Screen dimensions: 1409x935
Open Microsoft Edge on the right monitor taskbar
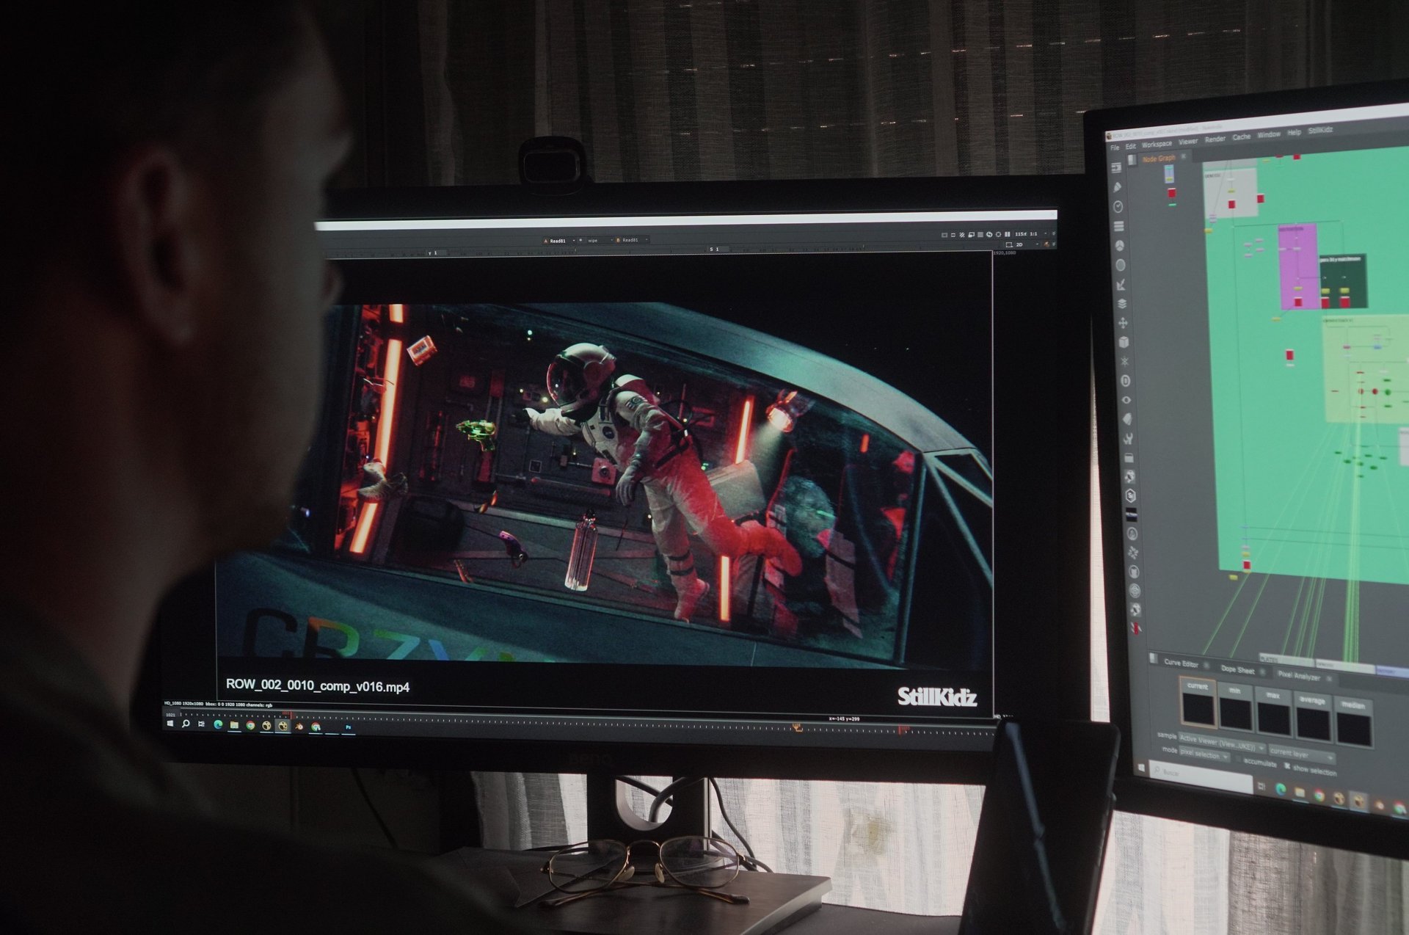(x=1281, y=790)
